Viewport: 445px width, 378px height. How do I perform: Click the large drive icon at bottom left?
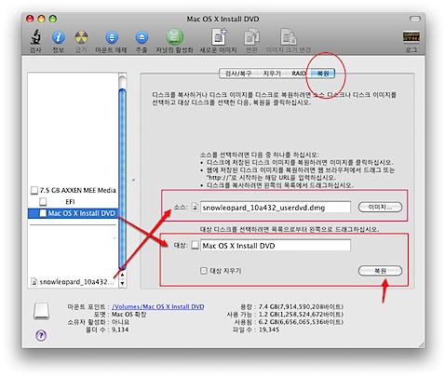point(41,311)
